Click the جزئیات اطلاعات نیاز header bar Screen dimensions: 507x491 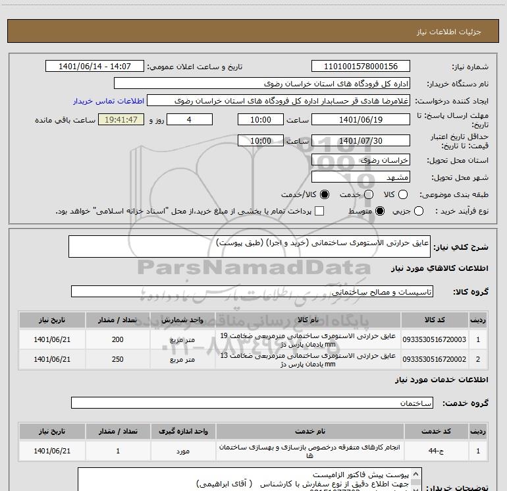pos(254,31)
